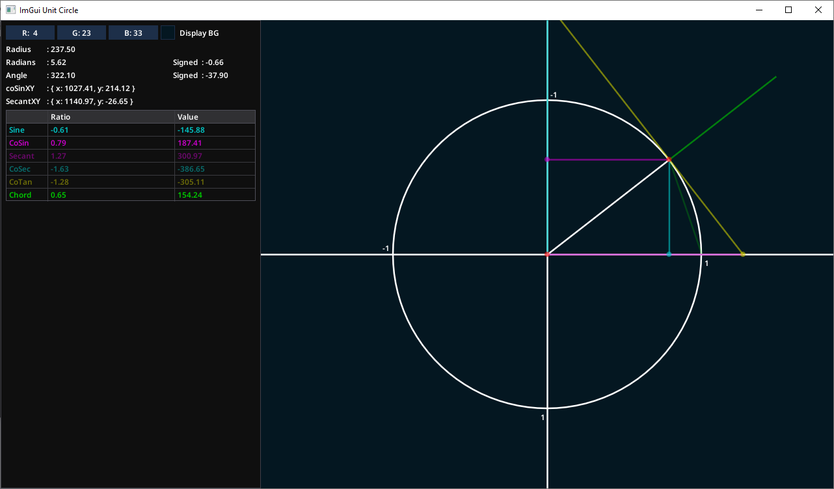Image resolution: width=834 pixels, height=489 pixels.
Task: Select the Chord row label
Action: coord(20,195)
